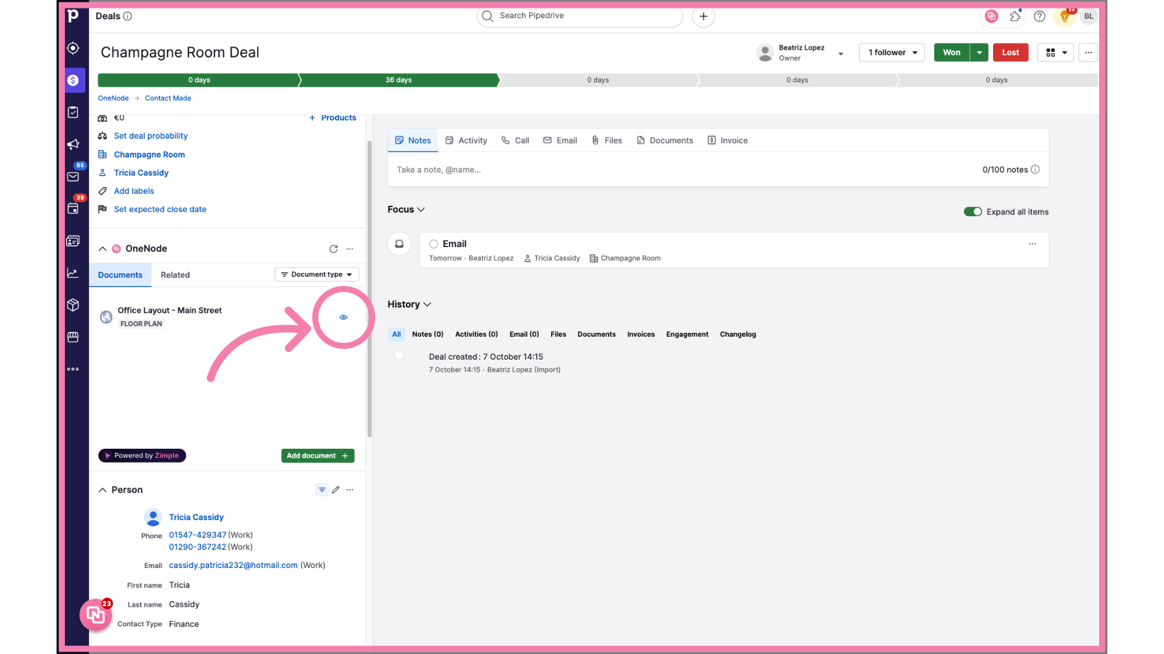Image resolution: width=1164 pixels, height=654 pixels.
Task: Refresh the OneNode panel
Action: click(333, 249)
